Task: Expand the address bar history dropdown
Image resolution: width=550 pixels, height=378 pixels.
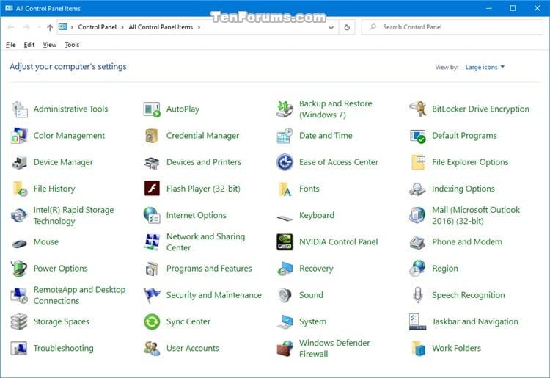Action: (x=331, y=27)
